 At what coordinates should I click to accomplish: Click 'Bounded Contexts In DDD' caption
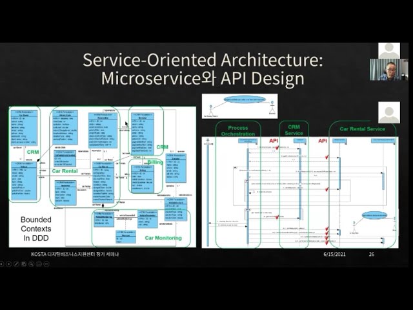(x=36, y=229)
